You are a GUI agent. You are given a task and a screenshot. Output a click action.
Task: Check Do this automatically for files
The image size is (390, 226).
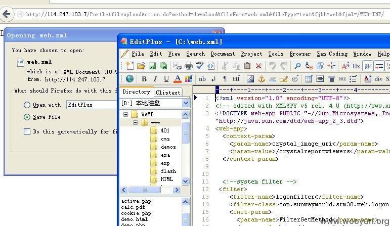[27, 131]
